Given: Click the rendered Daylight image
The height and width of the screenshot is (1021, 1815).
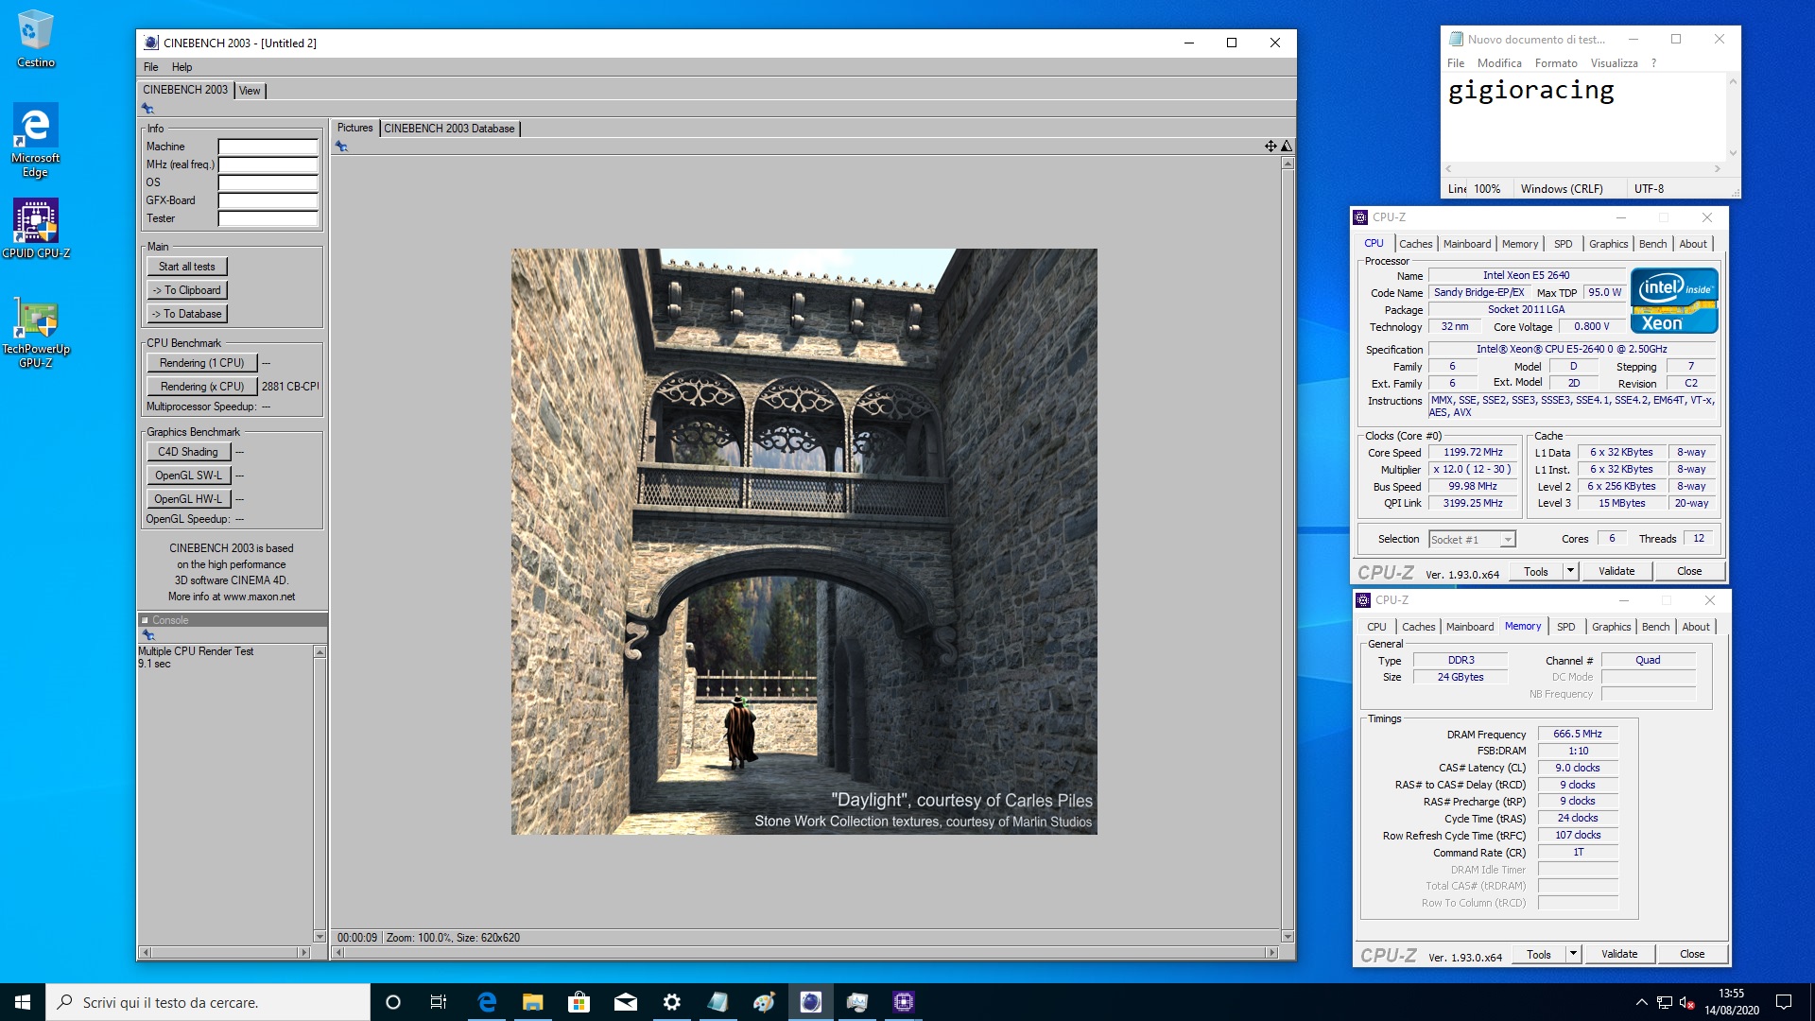Looking at the screenshot, I should [804, 542].
